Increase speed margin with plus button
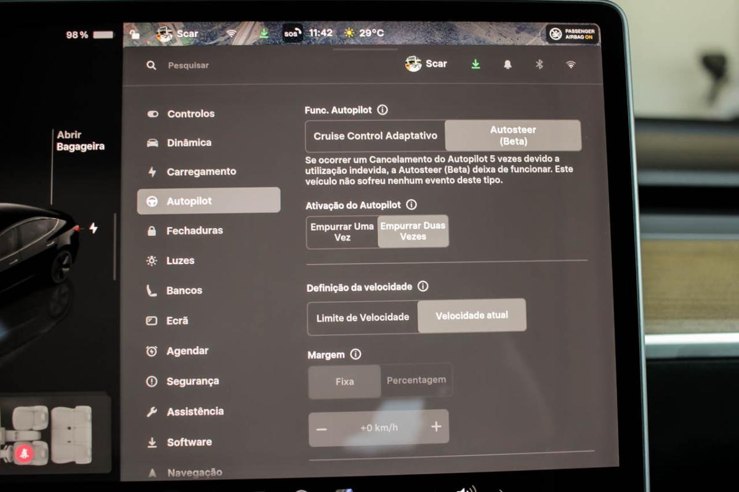Screen dimensions: 739x492 pos(436,427)
